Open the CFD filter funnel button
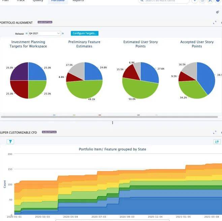The width and height of the screenshot is (222, 221). coord(10,141)
